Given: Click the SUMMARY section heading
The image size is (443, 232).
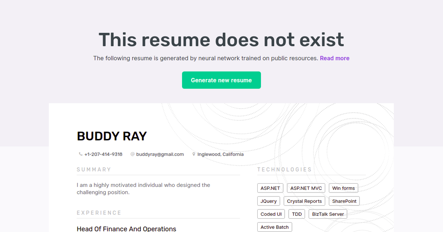Looking at the screenshot, I should (x=94, y=170).
